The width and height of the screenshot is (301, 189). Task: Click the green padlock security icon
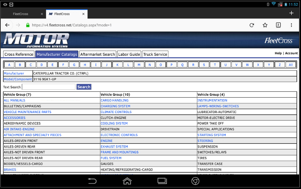pyautogui.click(x=28, y=25)
